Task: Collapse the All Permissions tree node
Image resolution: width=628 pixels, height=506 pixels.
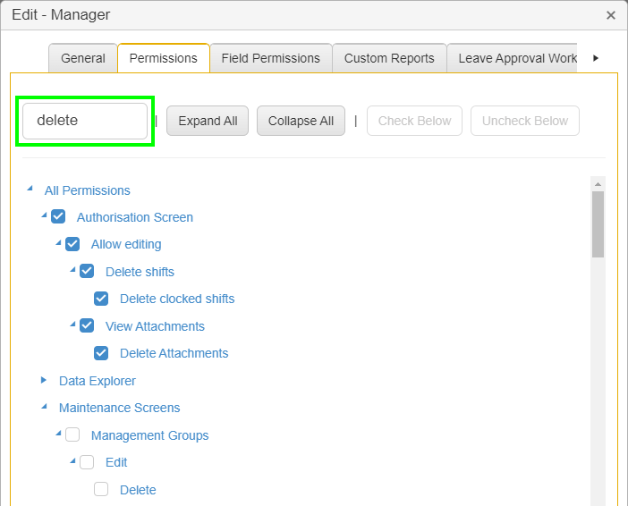Action: pyautogui.click(x=30, y=189)
